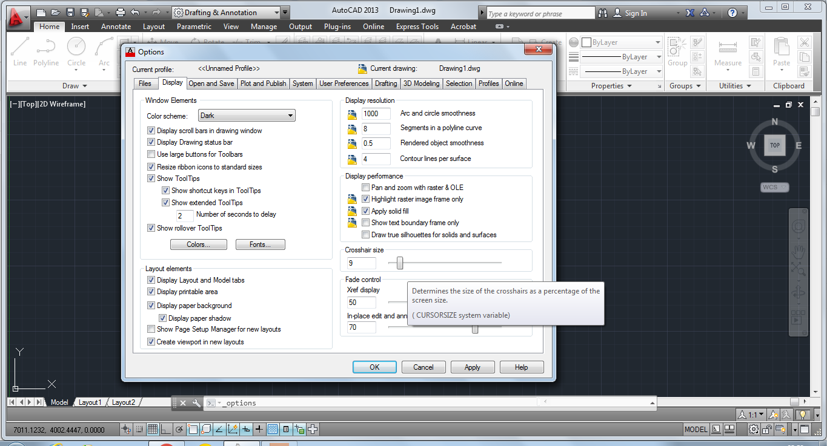Click the Cut scissors icon in Clipboard panel
Viewport: 827px width, 446px height.
click(804, 42)
